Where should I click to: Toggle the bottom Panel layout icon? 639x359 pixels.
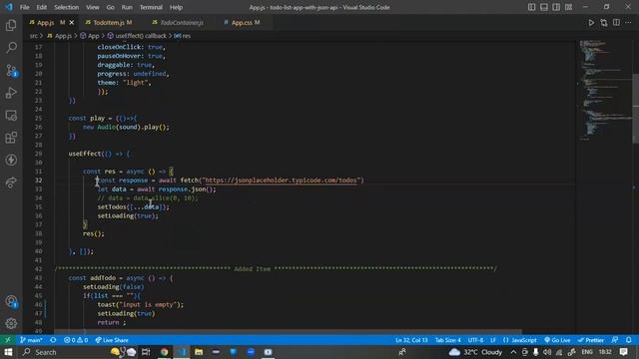(543, 7)
